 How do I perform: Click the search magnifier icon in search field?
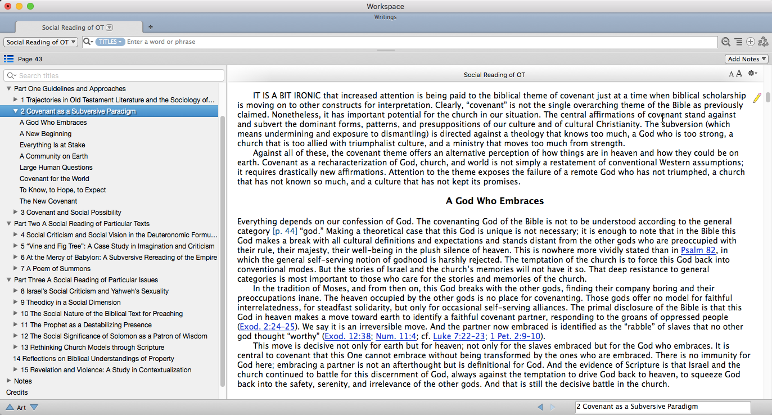[x=88, y=42]
